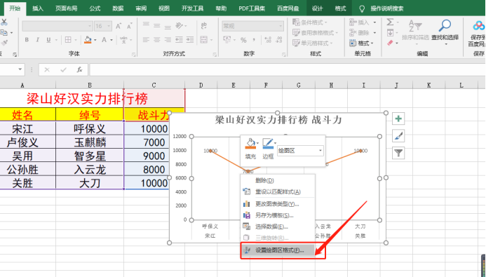Decrease font size with smaller A icon
The height and width of the screenshot is (277, 486).
(x=130, y=26)
